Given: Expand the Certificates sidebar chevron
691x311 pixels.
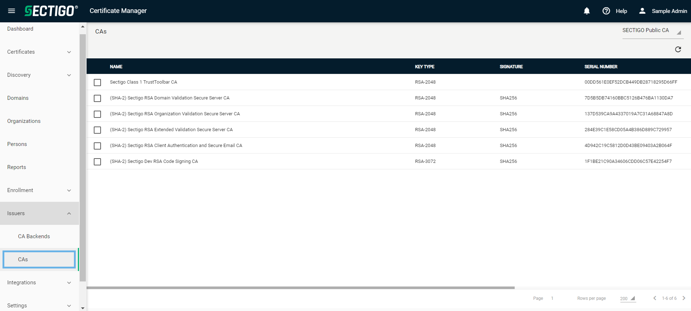Looking at the screenshot, I should coord(69,52).
